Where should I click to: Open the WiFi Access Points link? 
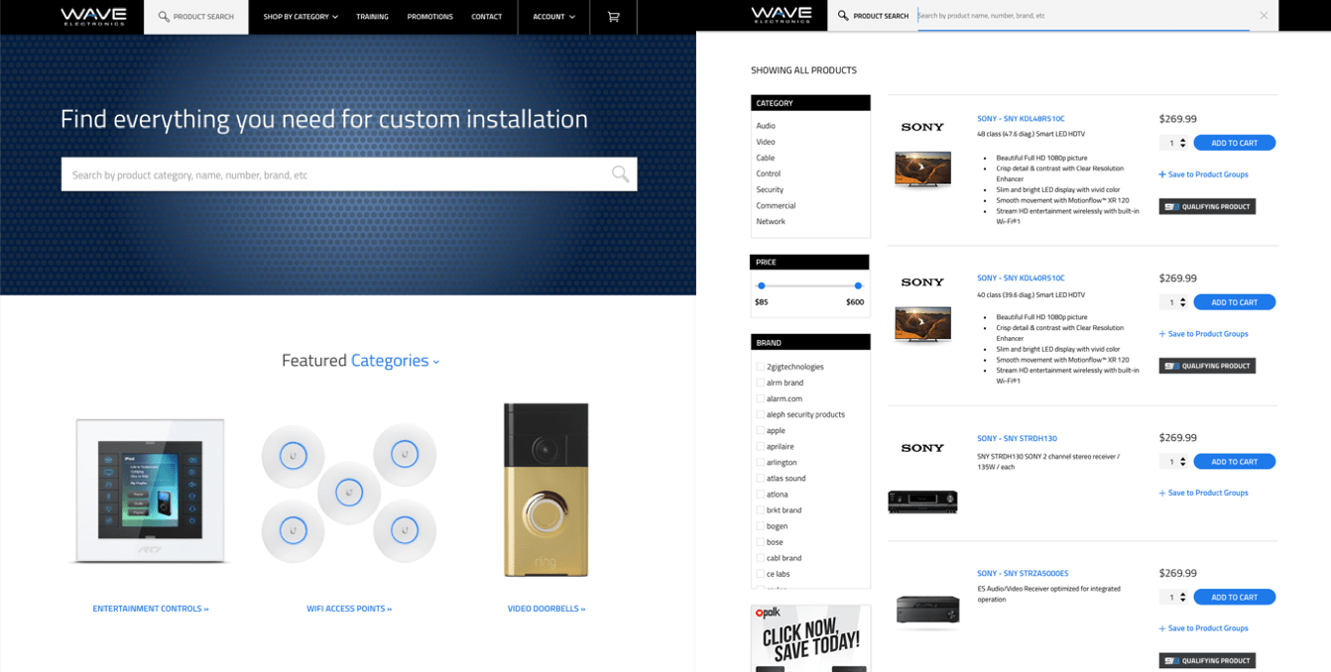[x=349, y=609]
